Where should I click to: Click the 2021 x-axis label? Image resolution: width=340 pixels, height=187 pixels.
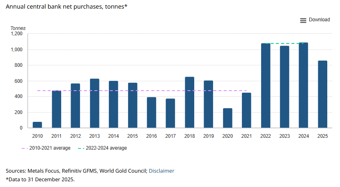point(246,136)
